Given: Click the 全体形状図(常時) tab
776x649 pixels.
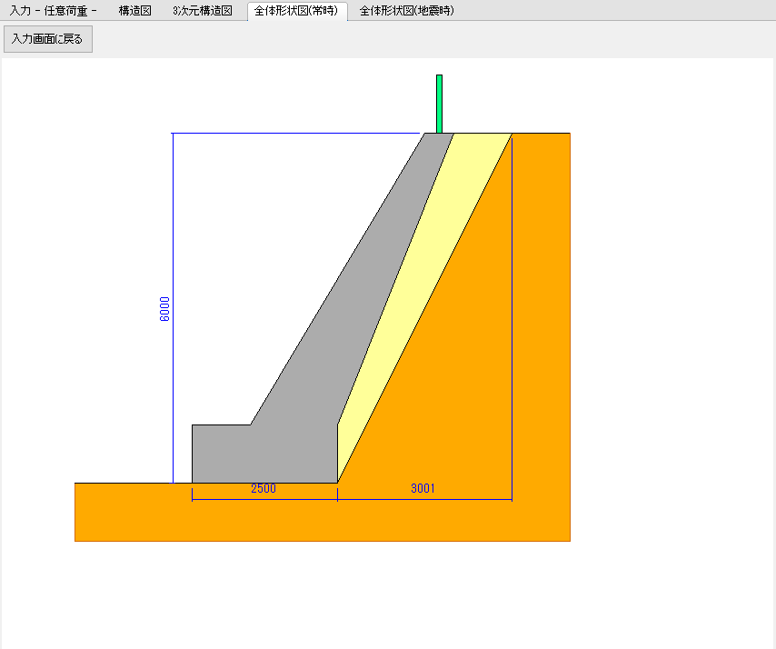Looking at the screenshot, I should point(296,11).
